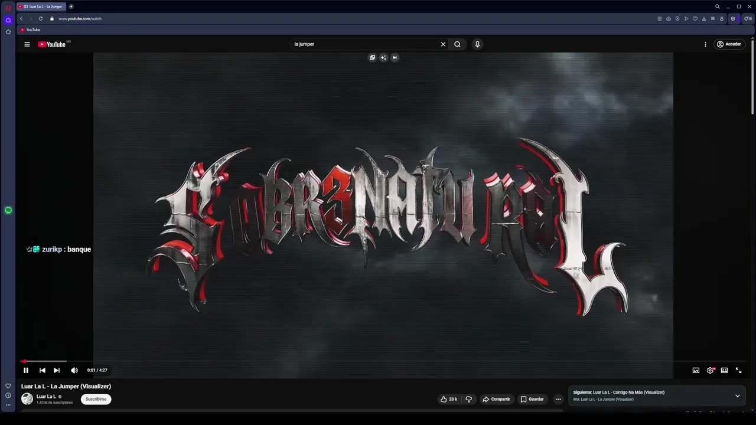Switch to the Luar La L - La Jumper tab
This screenshot has height=425, width=756.
click(41, 6)
